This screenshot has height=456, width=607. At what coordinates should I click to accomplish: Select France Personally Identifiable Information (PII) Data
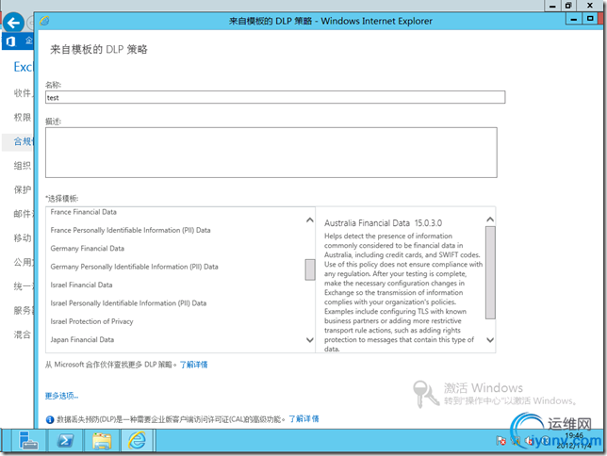point(130,230)
